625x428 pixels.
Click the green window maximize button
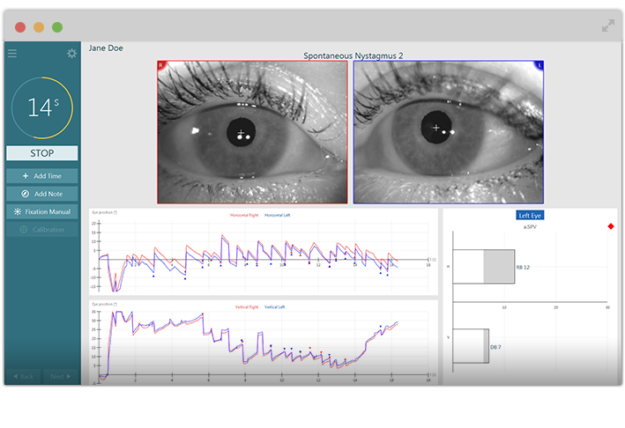(x=57, y=27)
